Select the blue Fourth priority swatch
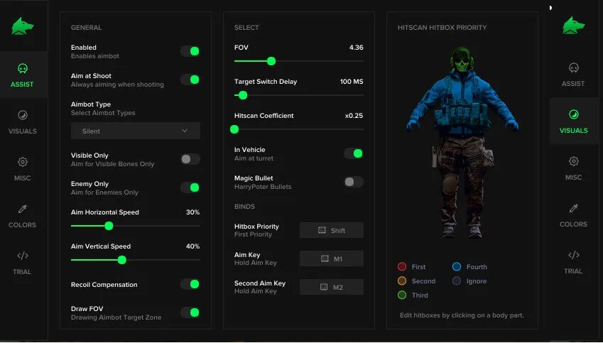Image resolution: width=603 pixels, height=343 pixels. click(457, 267)
